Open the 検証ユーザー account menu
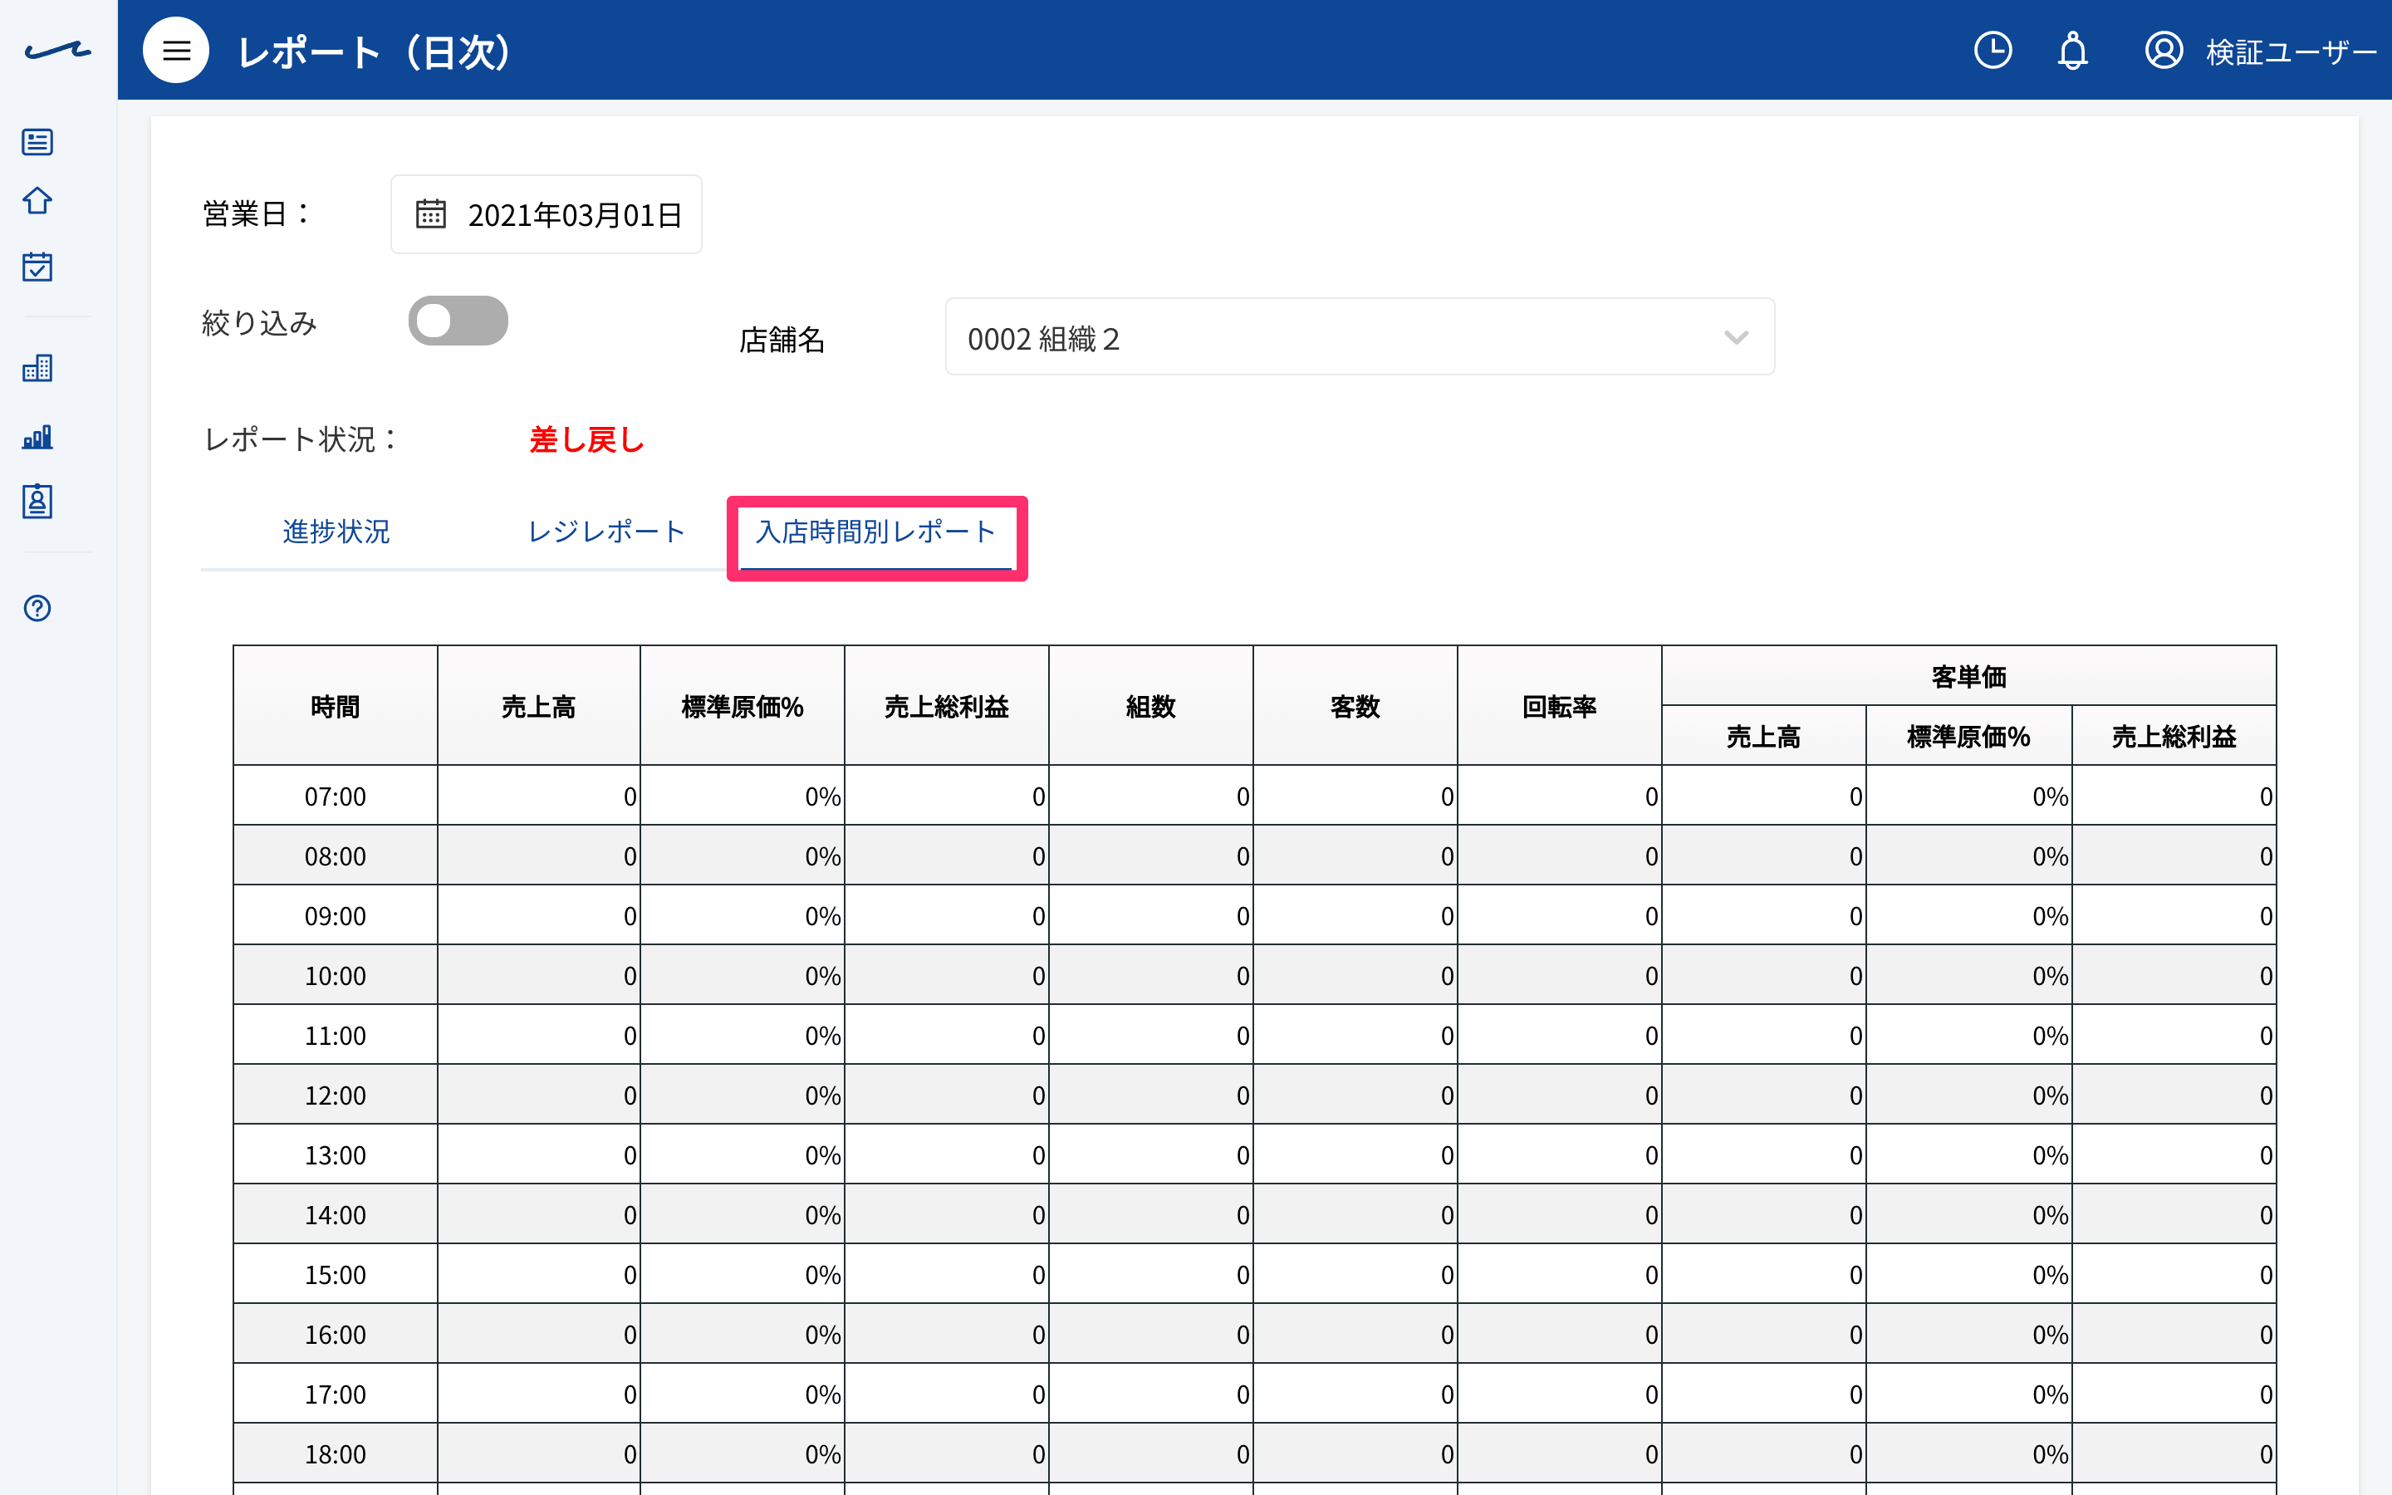The width and height of the screenshot is (2392, 1495). (x=2260, y=51)
